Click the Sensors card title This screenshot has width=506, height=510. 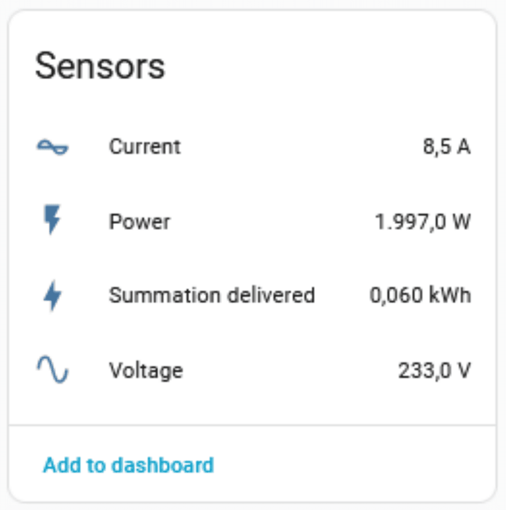click(101, 65)
